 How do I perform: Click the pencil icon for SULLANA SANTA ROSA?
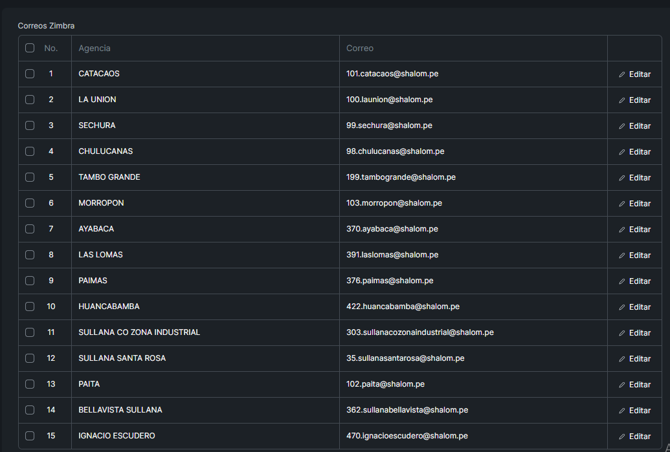tap(622, 359)
